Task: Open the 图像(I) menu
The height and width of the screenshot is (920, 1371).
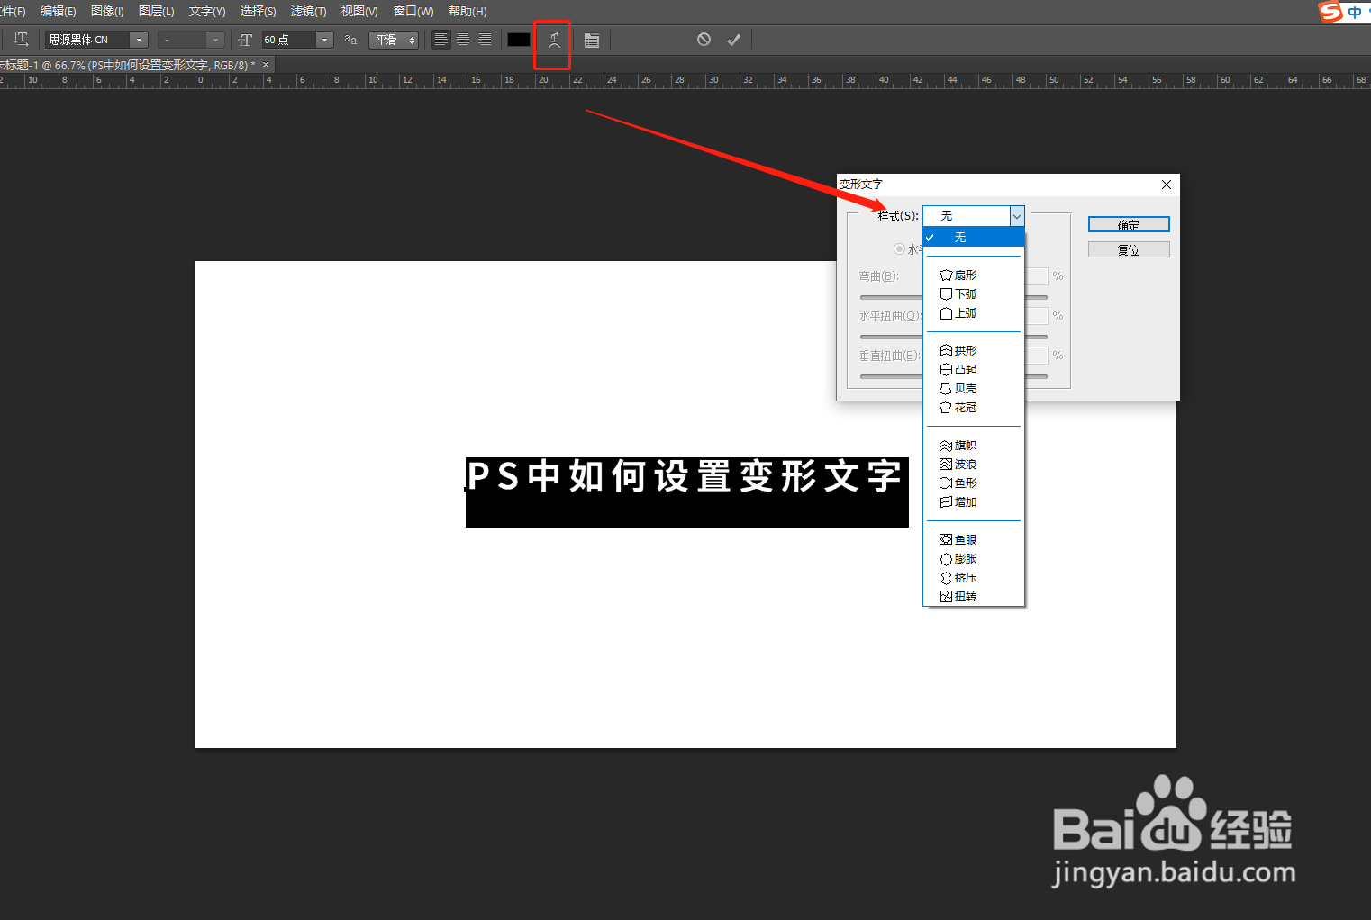Action: (107, 12)
